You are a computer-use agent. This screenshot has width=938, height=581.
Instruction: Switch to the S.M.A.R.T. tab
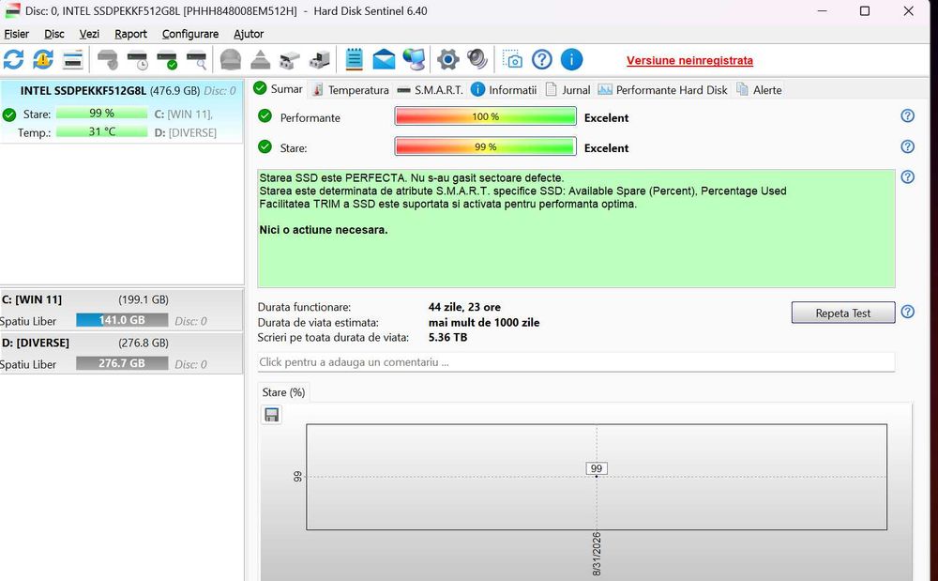431,90
